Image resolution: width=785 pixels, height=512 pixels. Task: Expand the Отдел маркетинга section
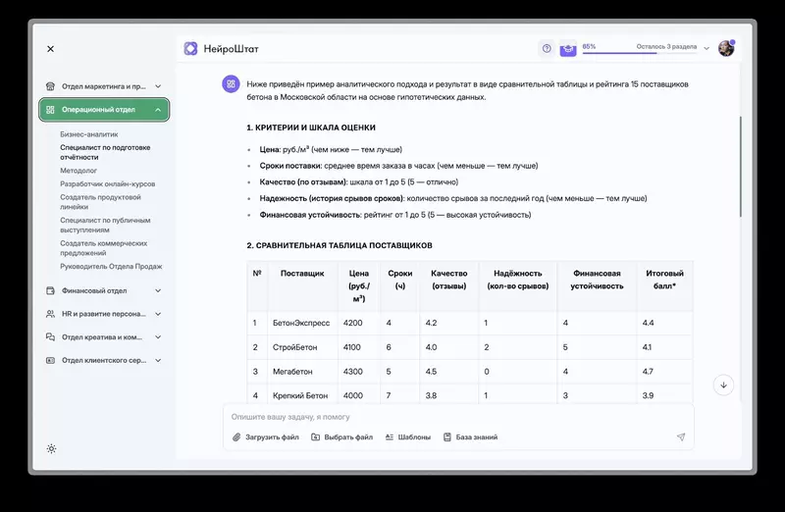point(158,85)
